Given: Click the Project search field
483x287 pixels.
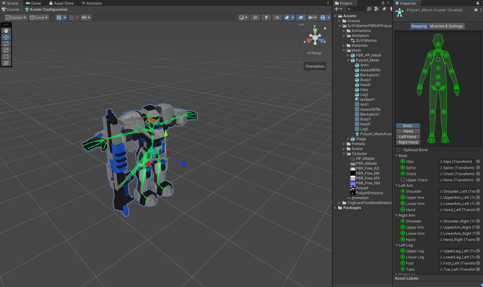Looking at the screenshot, I should (357, 9).
